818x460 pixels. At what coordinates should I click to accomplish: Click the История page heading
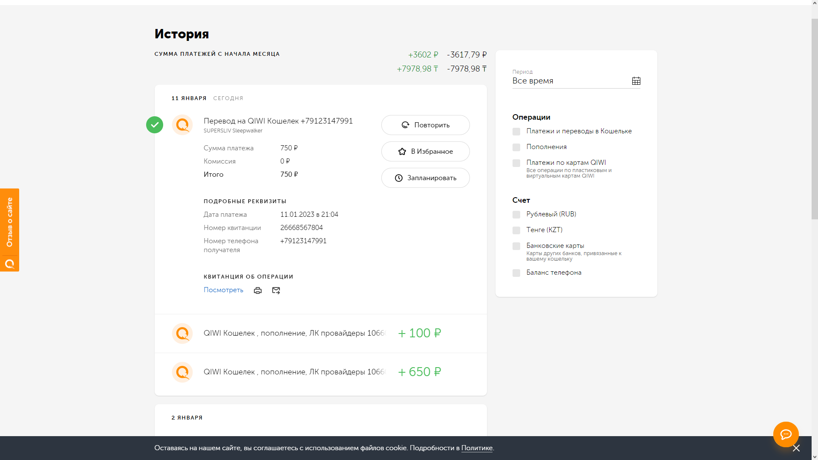(182, 34)
